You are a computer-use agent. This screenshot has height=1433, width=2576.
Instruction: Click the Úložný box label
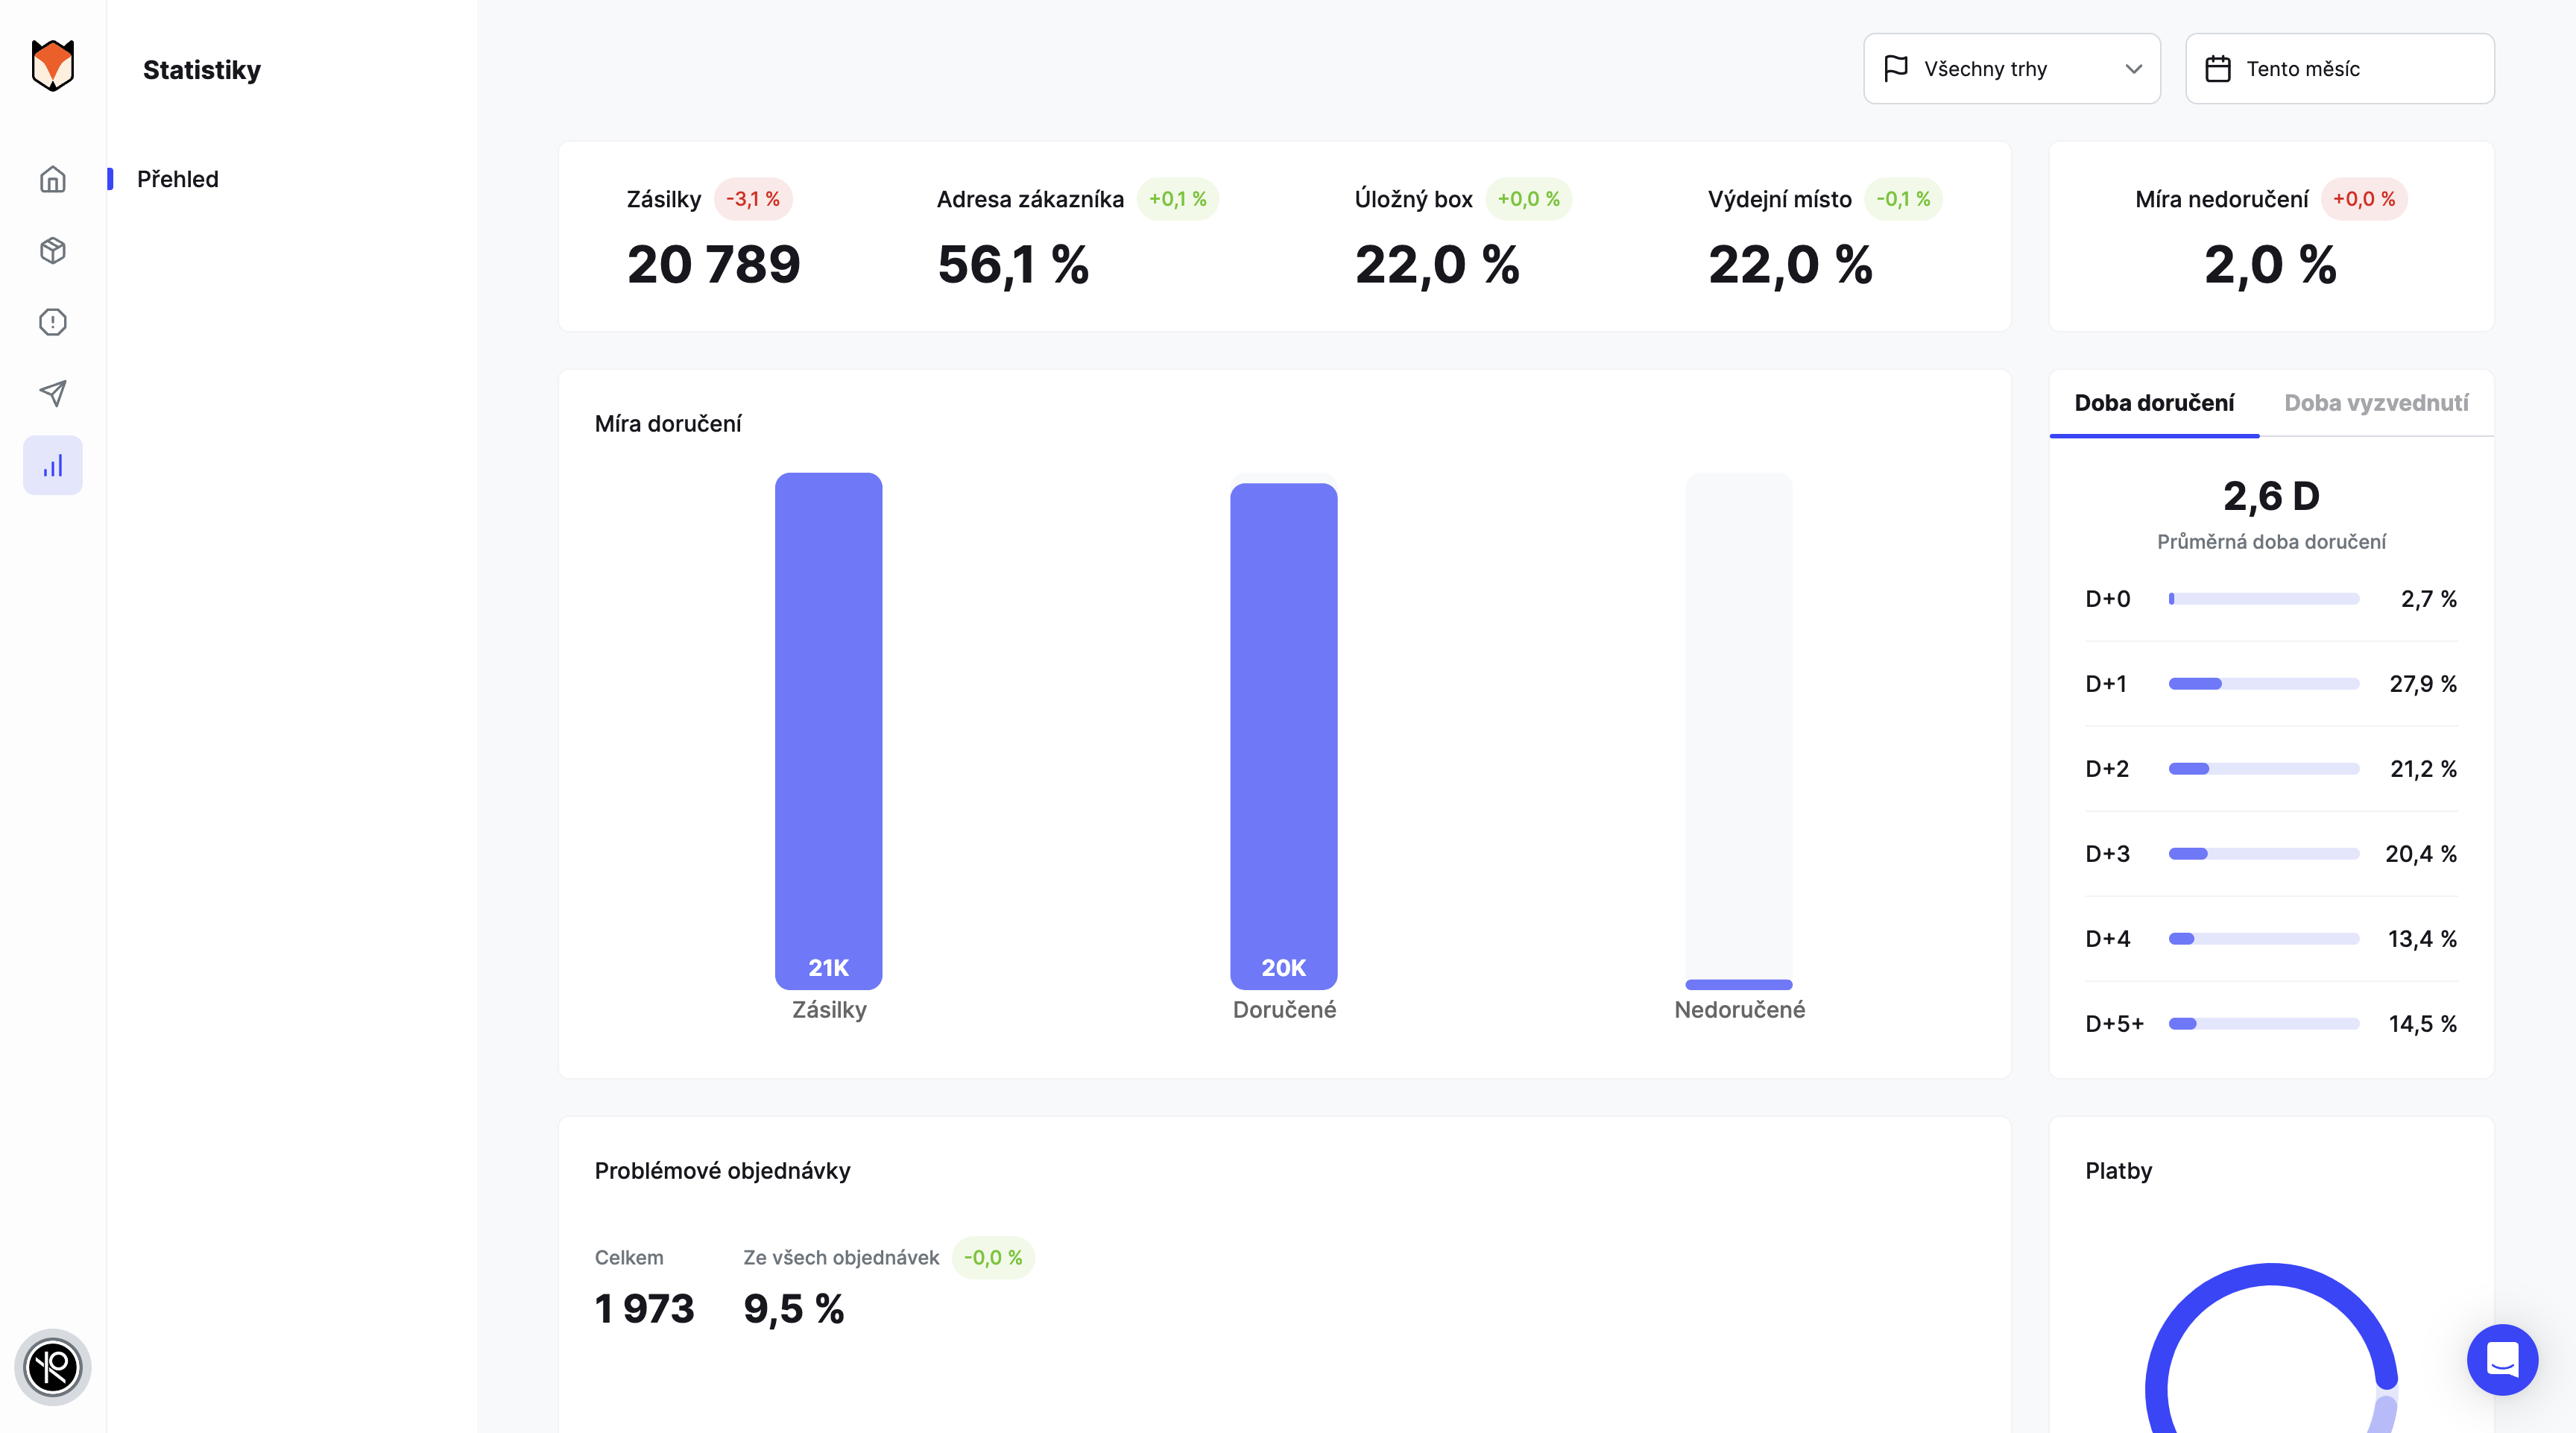pyautogui.click(x=1413, y=199)
